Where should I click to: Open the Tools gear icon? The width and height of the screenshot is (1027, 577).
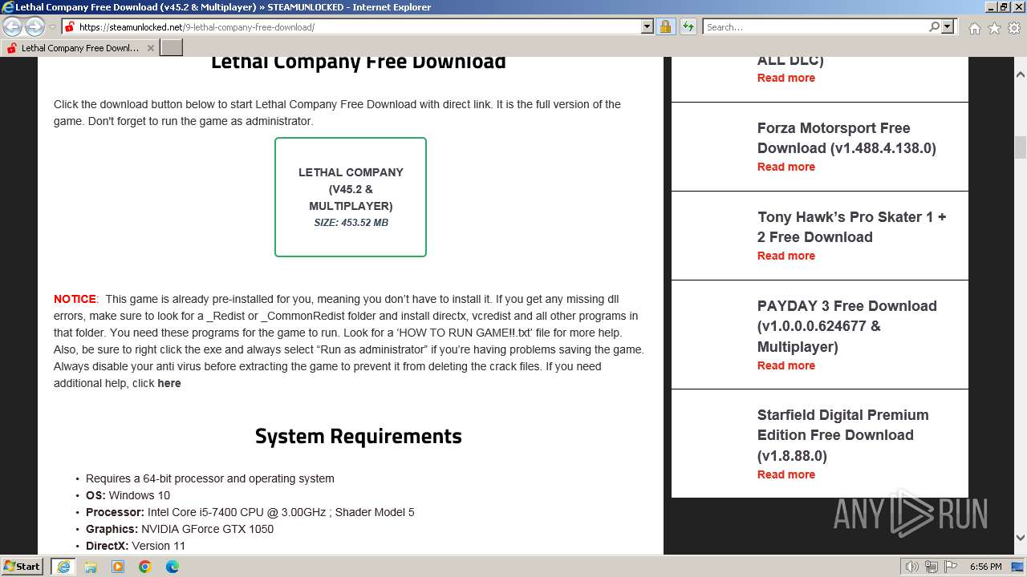click(1013, 28)
